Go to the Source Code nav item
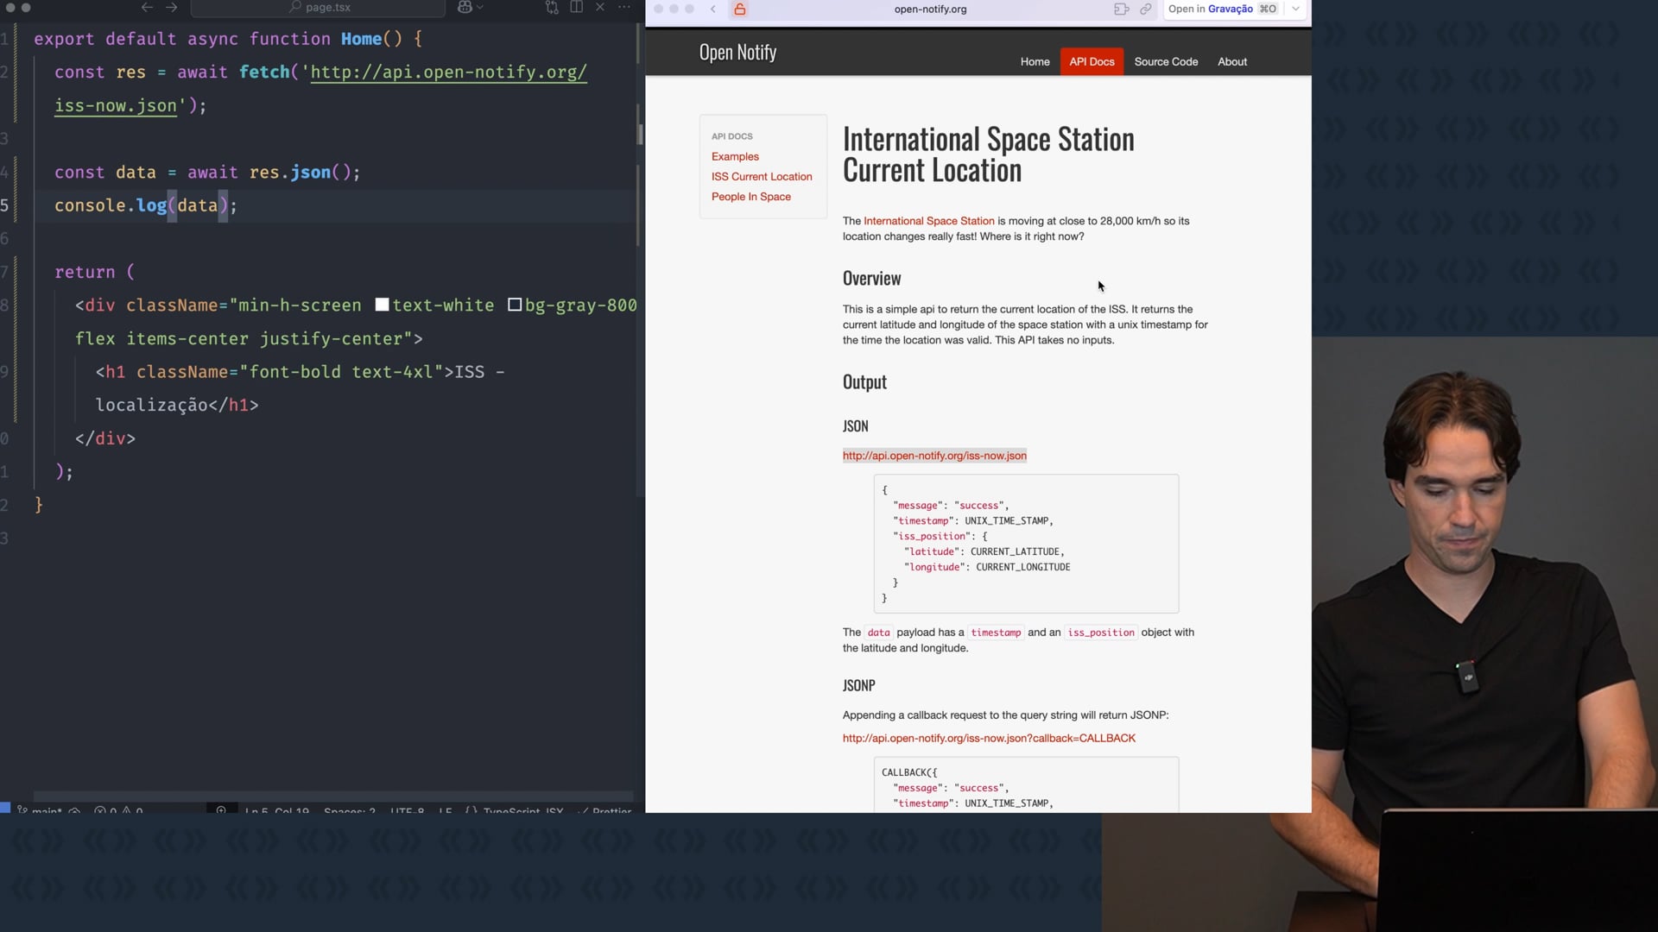Viewport: 1658px width, 932px height. pos(1166,62)
